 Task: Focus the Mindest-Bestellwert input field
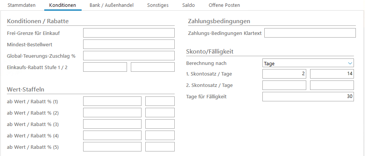point(129,44)
